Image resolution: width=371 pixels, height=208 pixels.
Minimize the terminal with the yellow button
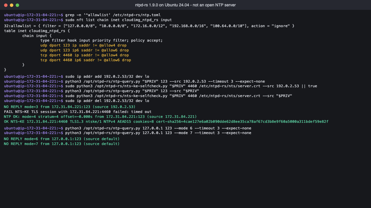(x=12, y=5)
